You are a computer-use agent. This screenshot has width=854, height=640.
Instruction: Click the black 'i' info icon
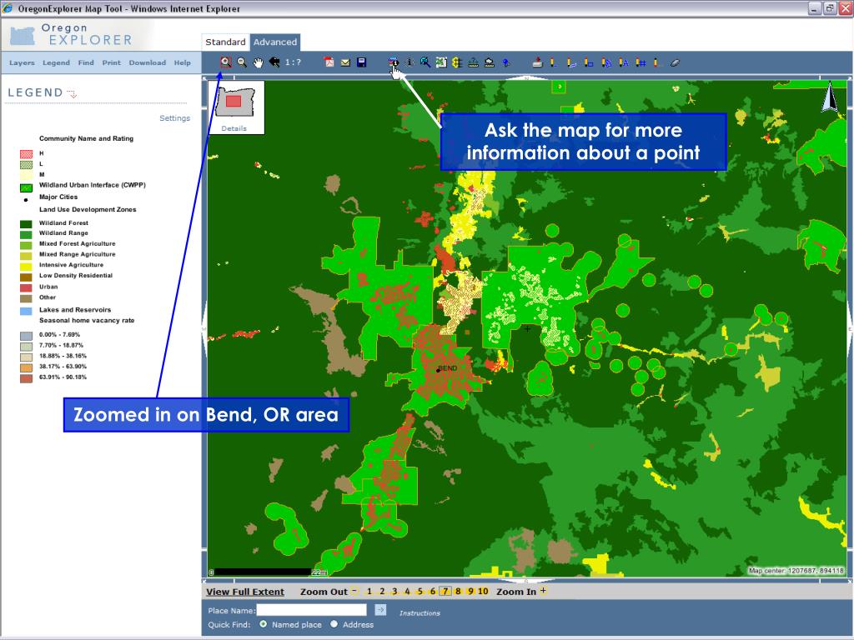pos(409,62)
